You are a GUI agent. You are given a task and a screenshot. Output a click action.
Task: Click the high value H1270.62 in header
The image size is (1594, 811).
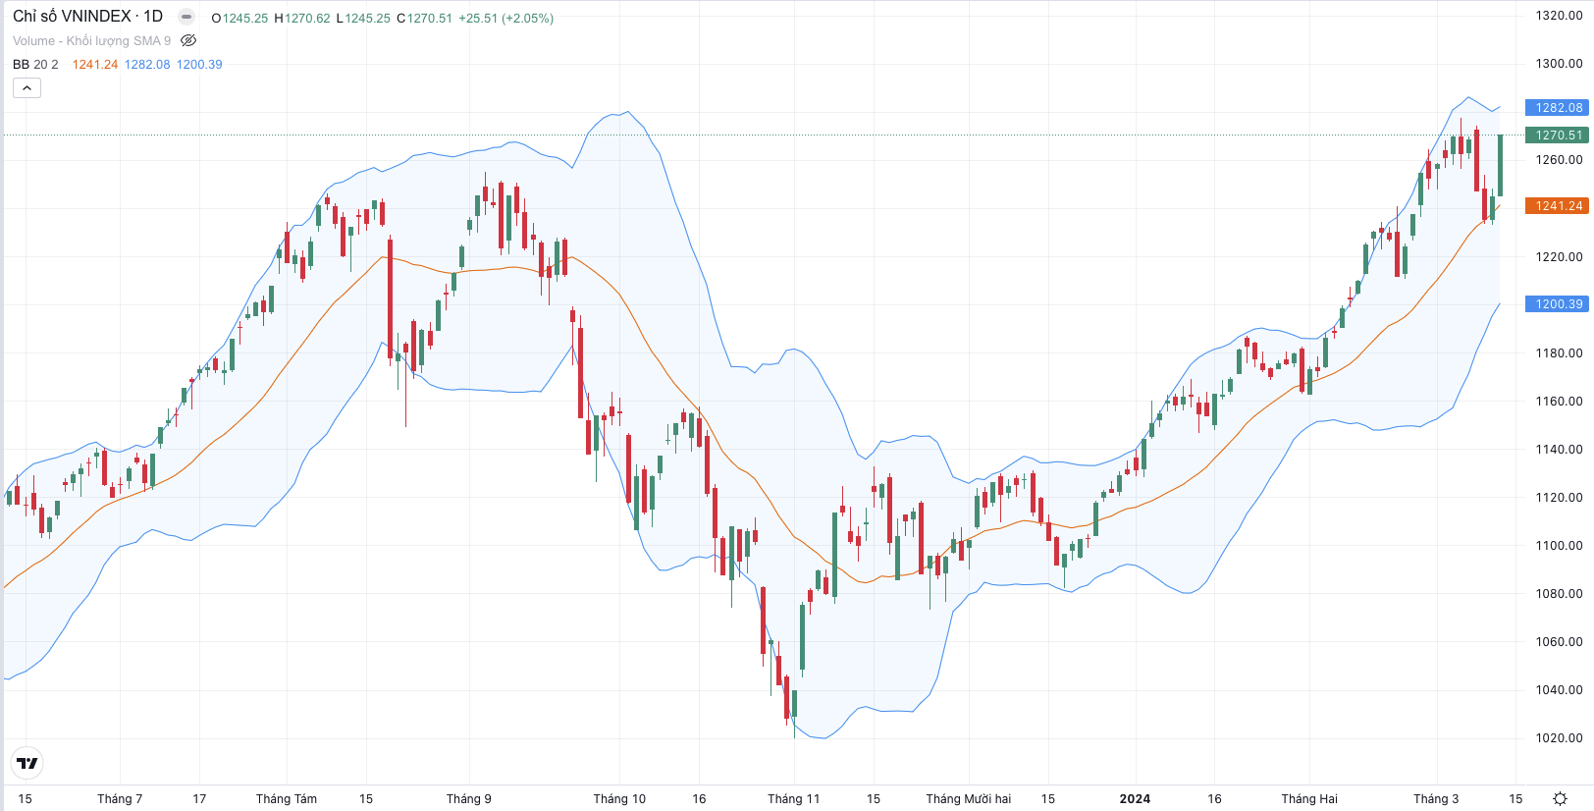tap(302, 19)
